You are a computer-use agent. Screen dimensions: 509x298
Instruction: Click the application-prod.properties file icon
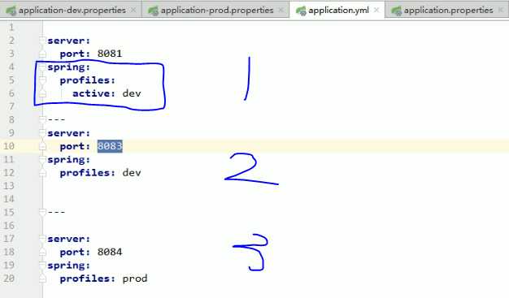[x=153, y=11]
